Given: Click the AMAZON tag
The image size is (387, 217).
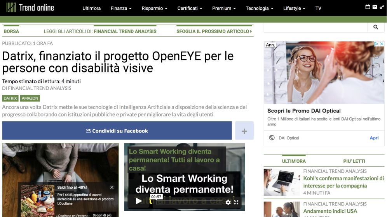Looking at the screenshot, I should [30, 98].
